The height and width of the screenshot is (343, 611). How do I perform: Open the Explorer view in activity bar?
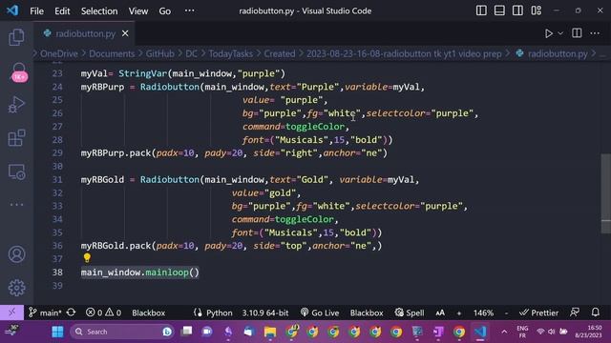[x=16, y=37]
